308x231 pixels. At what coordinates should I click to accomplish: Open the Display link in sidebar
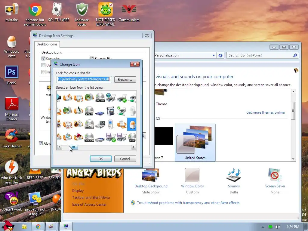(78, 190)
